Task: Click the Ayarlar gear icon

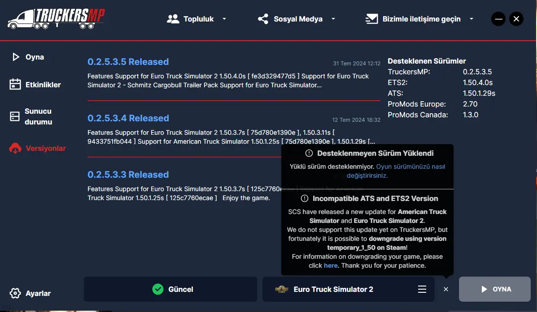Action: click(15, 293)
